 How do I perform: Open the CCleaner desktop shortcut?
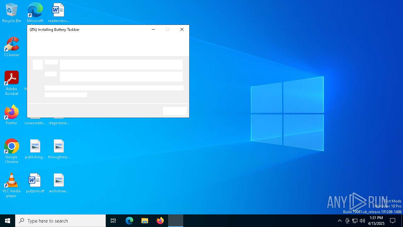[12, 47]
